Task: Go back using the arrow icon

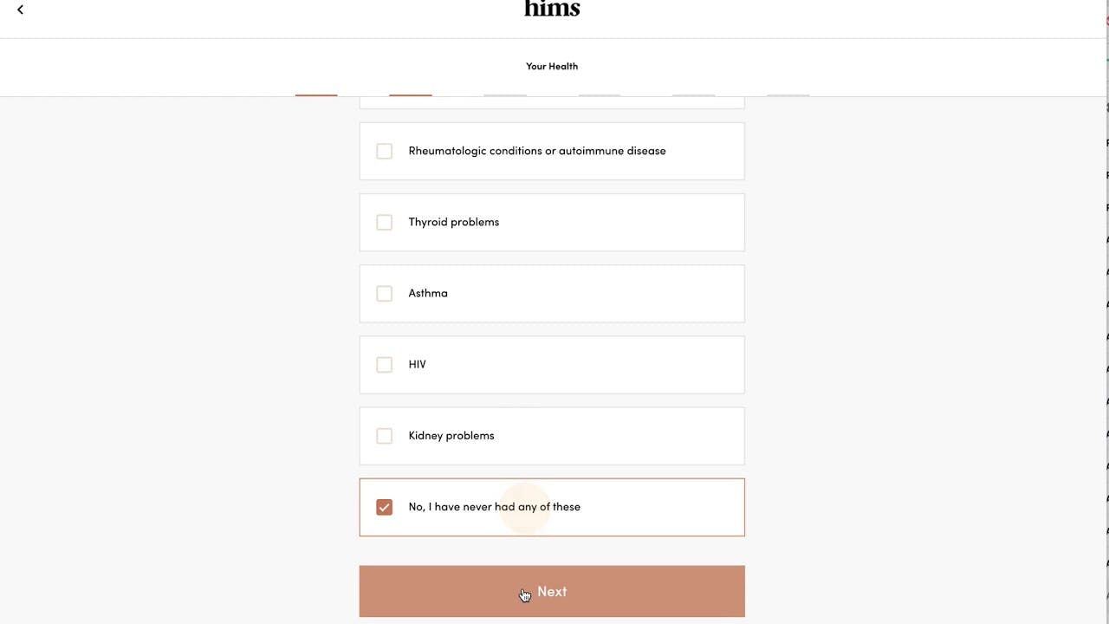Action: tap(20, 10)
